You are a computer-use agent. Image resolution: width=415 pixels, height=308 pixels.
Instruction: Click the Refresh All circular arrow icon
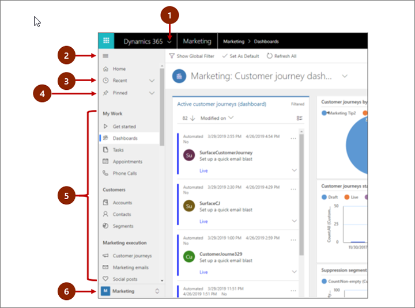(269, 56)
